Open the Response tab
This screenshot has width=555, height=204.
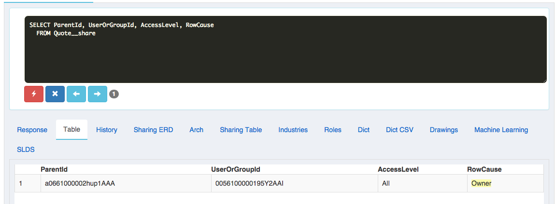point(32,130)
